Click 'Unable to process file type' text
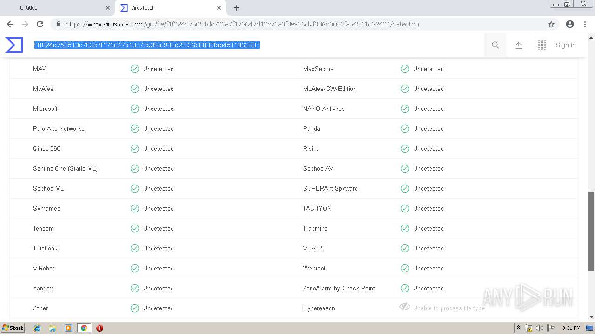 [x=449, y=308]
